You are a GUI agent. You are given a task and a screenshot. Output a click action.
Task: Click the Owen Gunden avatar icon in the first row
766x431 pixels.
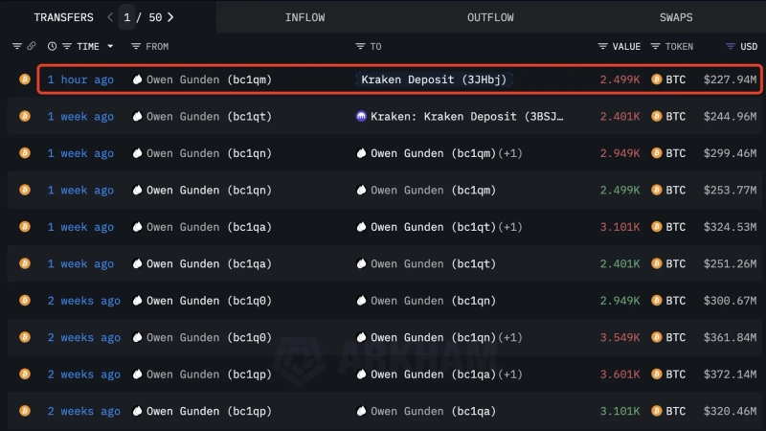point(137,79)
